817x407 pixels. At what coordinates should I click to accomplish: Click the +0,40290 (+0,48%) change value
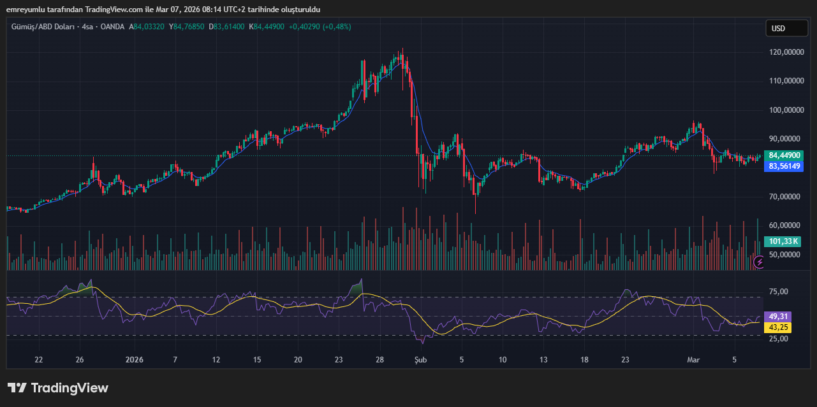(320, 27)
